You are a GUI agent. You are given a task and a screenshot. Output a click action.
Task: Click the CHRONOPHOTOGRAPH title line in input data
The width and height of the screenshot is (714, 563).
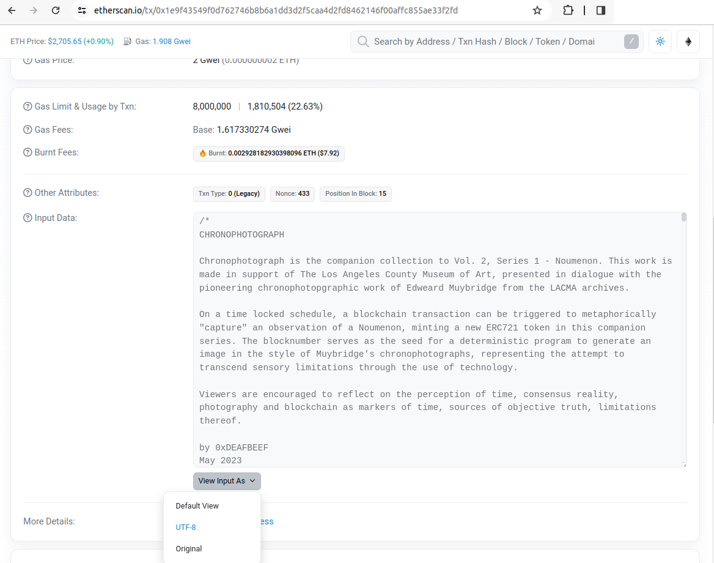click(x=242, y=234)
